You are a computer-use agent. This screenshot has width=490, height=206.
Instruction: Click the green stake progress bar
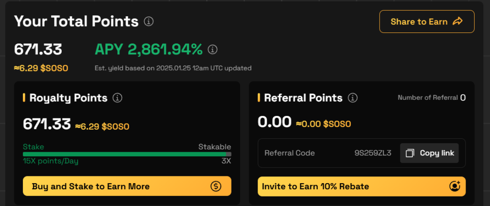pyautogui.click(x=124, y=154)
